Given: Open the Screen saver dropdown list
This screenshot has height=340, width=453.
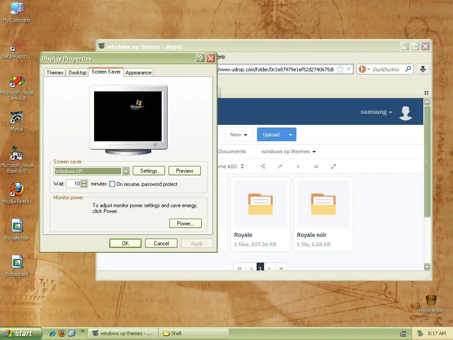Looking at the screenshot, I should coord(126,171).
